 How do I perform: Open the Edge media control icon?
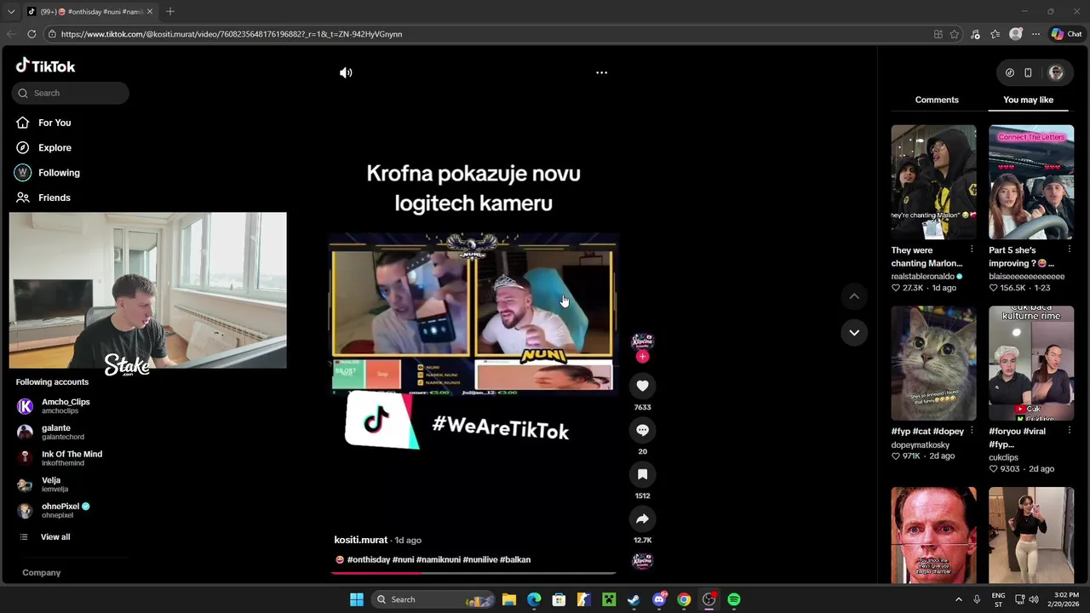pos(975,34)
